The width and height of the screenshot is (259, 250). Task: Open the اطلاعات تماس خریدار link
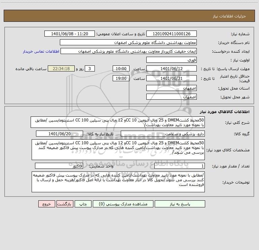tap(41, 51)
